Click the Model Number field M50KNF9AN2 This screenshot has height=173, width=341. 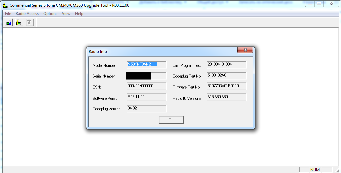146,65
